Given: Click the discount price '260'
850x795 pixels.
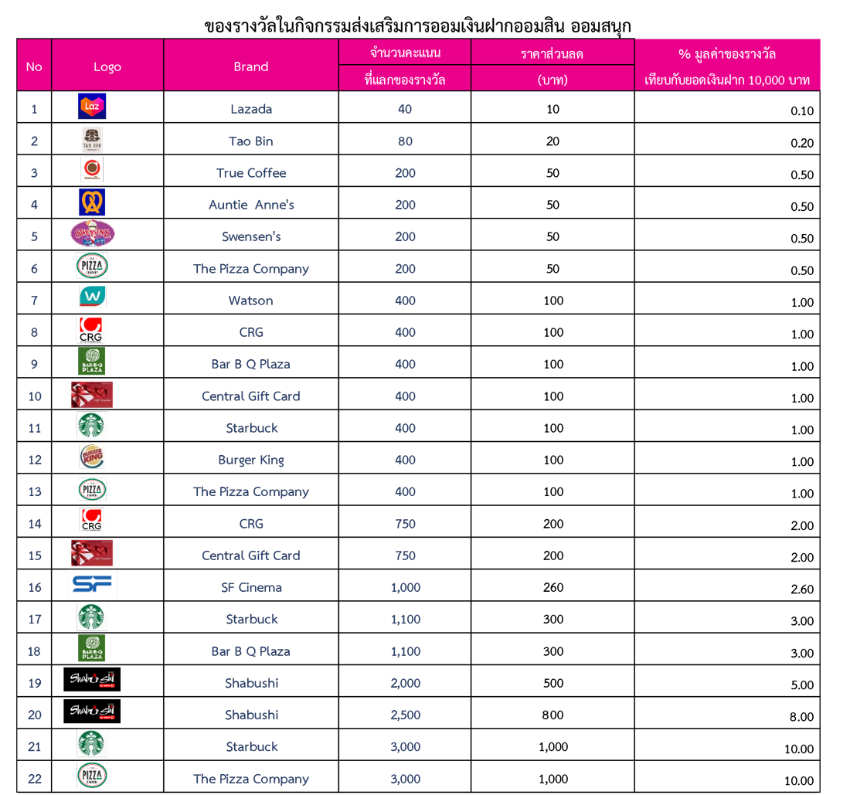Looking at the screenshot, I should pyautogui.click(x=553, y=587).
